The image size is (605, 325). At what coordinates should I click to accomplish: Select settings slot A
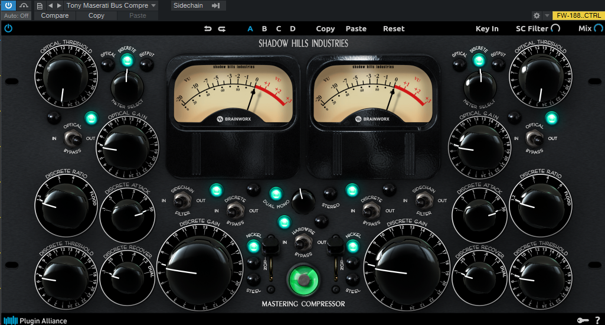click(x=250, y=28)
